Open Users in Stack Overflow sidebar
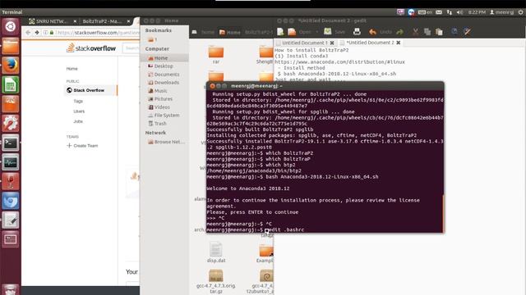 79,111
